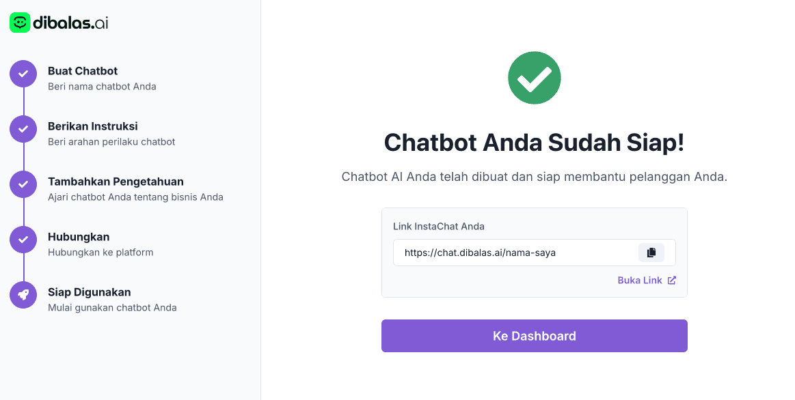Click the checkmark icon beside Buat Chatbot
Image resolution: width=795 pixels, height=400 pixels.
[23, 74]
